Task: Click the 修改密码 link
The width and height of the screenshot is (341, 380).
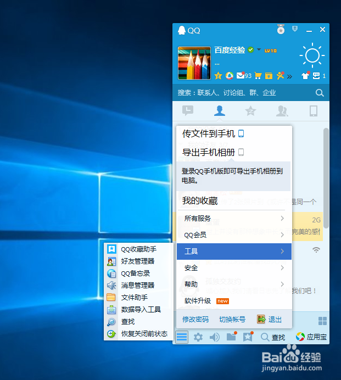Action: pyautogui.click(x=195, y=320)
